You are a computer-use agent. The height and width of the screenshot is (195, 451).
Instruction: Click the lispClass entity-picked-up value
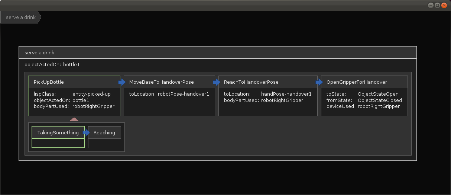91,94
